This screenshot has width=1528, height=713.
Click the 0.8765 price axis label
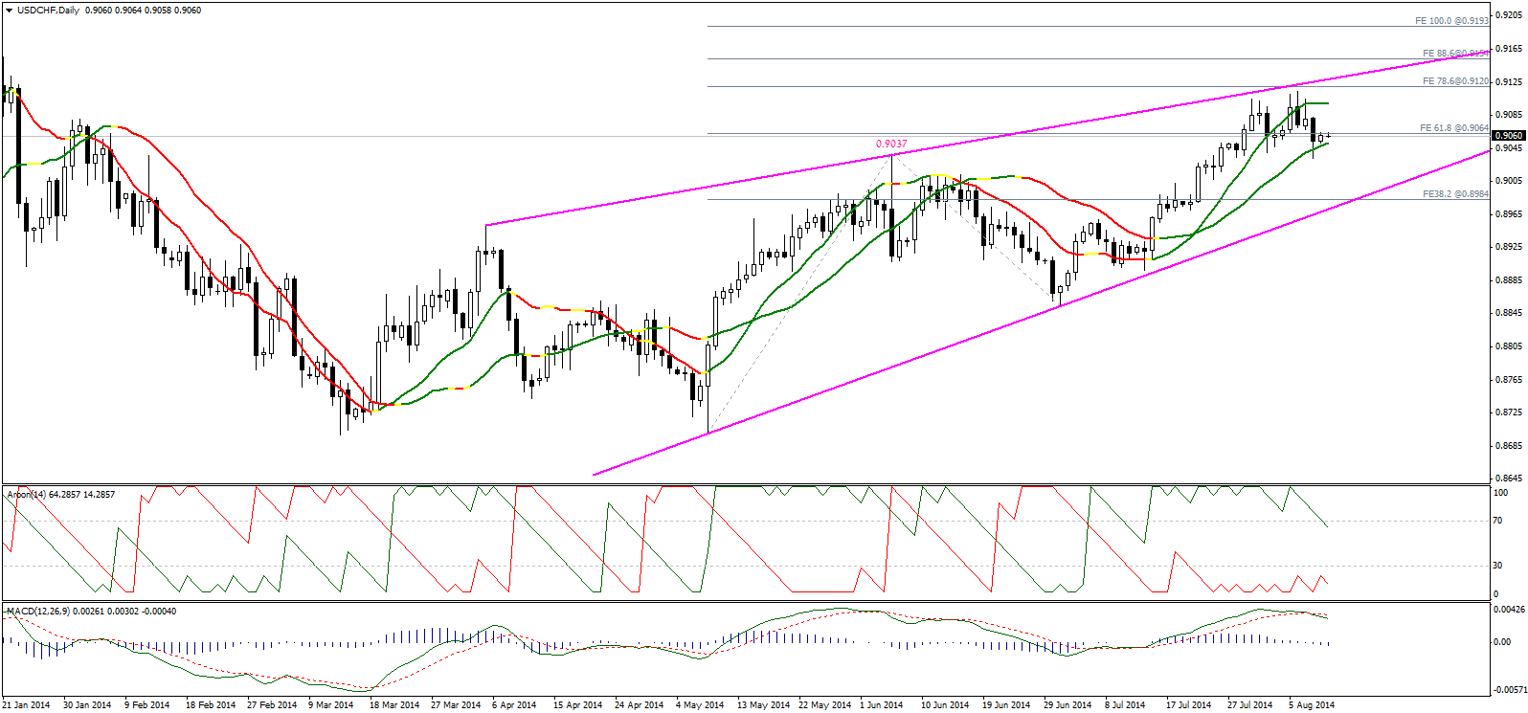coord(1510,380)
